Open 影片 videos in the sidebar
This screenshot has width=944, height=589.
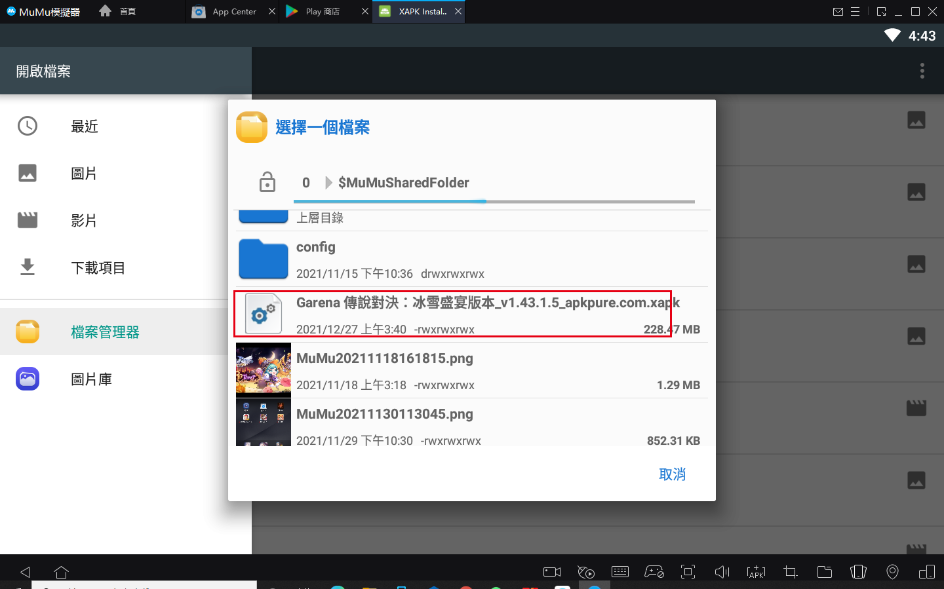[126, 220]
